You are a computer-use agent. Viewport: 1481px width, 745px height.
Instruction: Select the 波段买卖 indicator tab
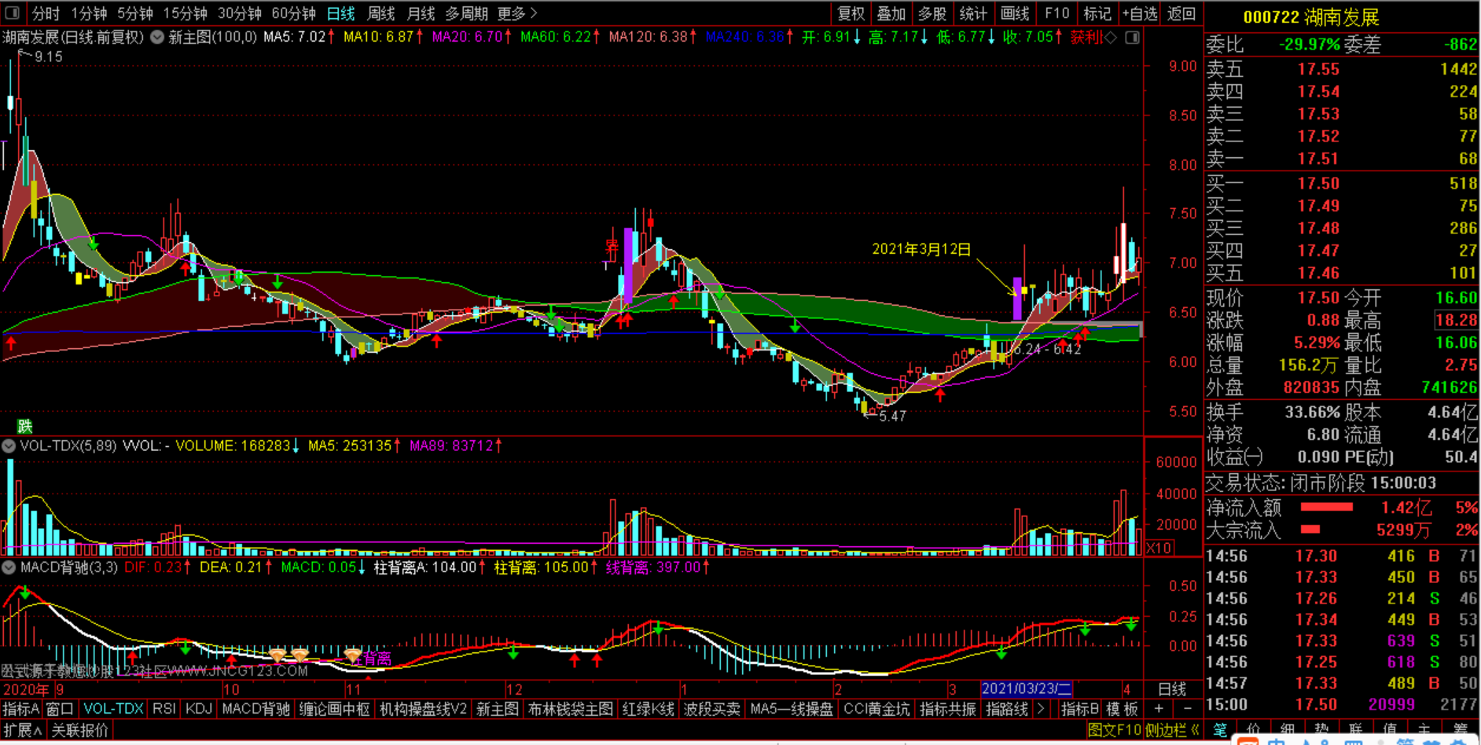(712, 709)
